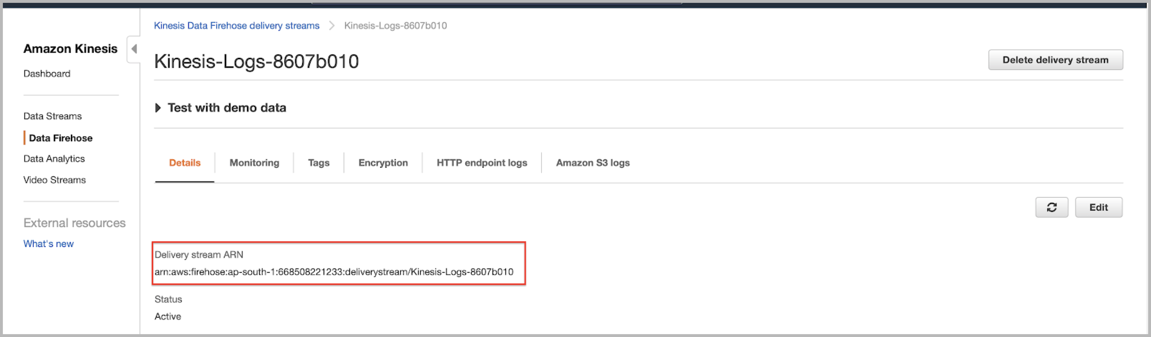Image resolution: width=1151 pixels, height=337 pixels.
Task: Open Data Analytics from the sidebar
Action: pyautogui.click(x=54, y=159)
